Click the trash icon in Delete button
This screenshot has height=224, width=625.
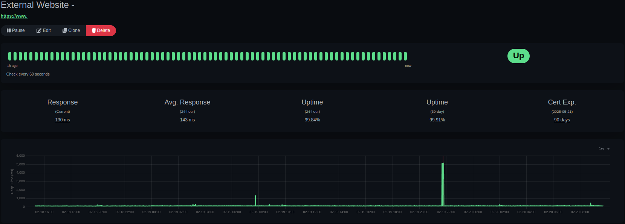(x=94, y=30)
